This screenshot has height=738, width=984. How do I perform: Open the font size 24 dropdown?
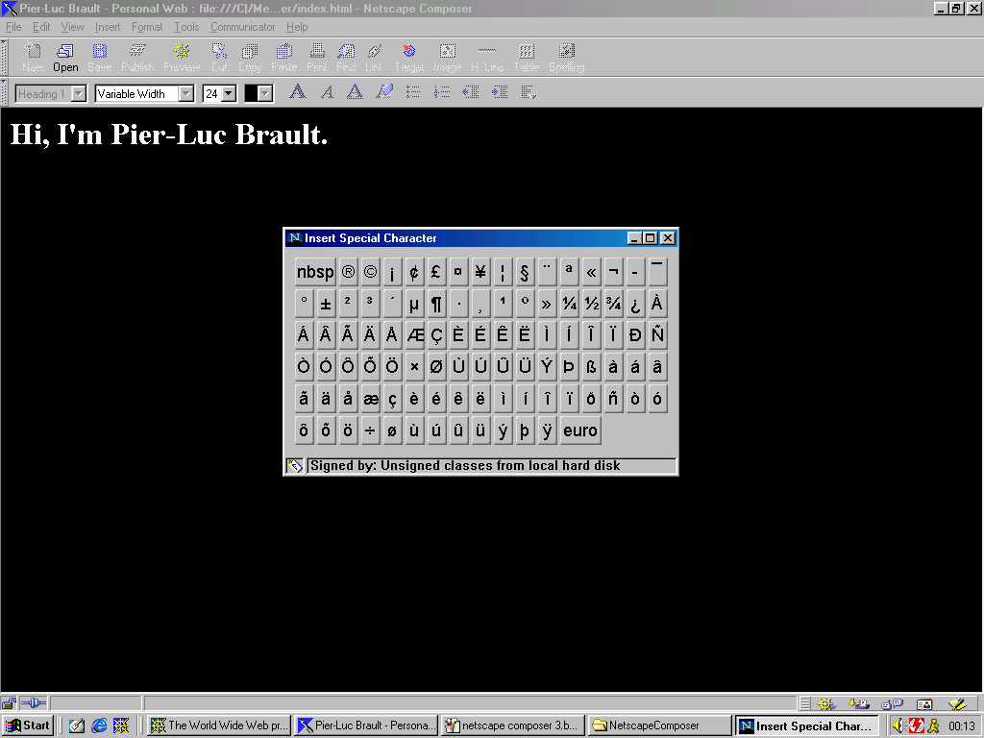[x=220, y=93]
